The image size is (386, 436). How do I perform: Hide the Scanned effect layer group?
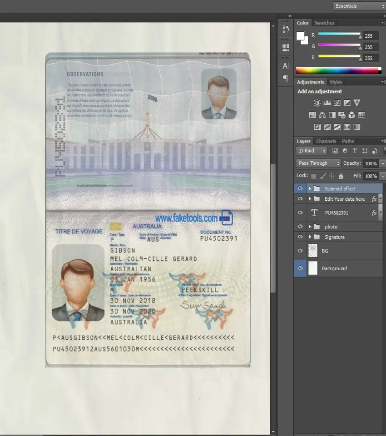[300, 188]
